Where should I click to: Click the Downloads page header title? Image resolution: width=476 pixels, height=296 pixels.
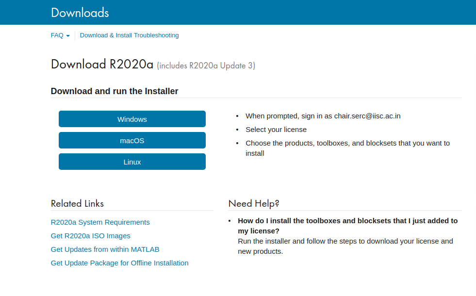80,13
